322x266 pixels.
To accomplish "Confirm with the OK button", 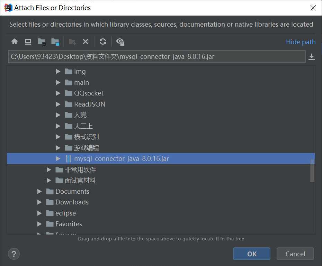I will [x=252, y=254].
